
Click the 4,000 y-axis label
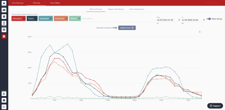(29, 37)
